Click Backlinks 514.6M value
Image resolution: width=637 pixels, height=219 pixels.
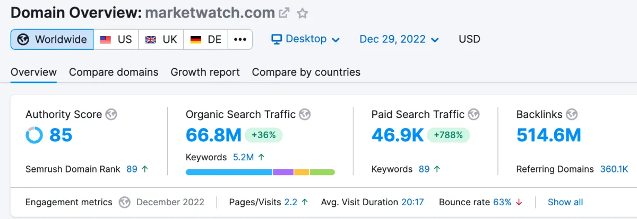[x=549, y=135]
